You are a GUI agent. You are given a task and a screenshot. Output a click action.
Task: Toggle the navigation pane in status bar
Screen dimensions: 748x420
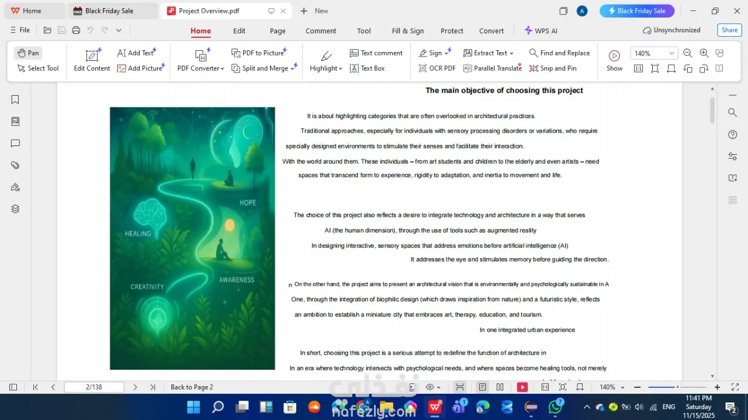click(13, 387)
